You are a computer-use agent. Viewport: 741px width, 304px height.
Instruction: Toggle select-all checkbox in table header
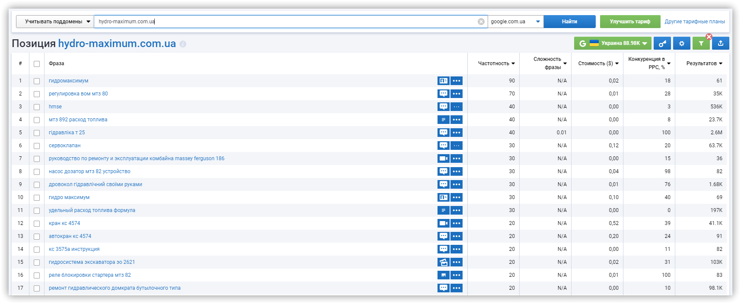(37, 64)
